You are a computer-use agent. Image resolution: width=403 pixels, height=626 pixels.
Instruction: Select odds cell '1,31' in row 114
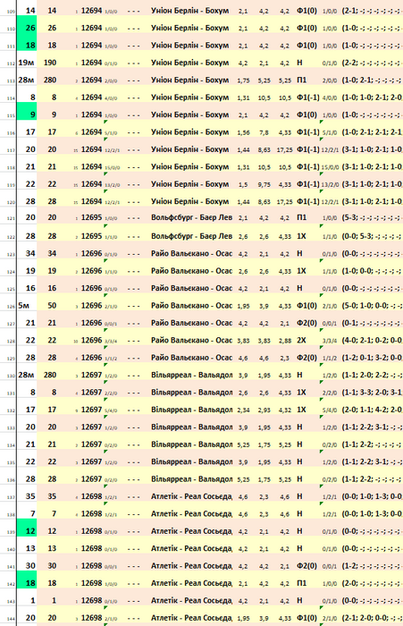coord(243,97)
